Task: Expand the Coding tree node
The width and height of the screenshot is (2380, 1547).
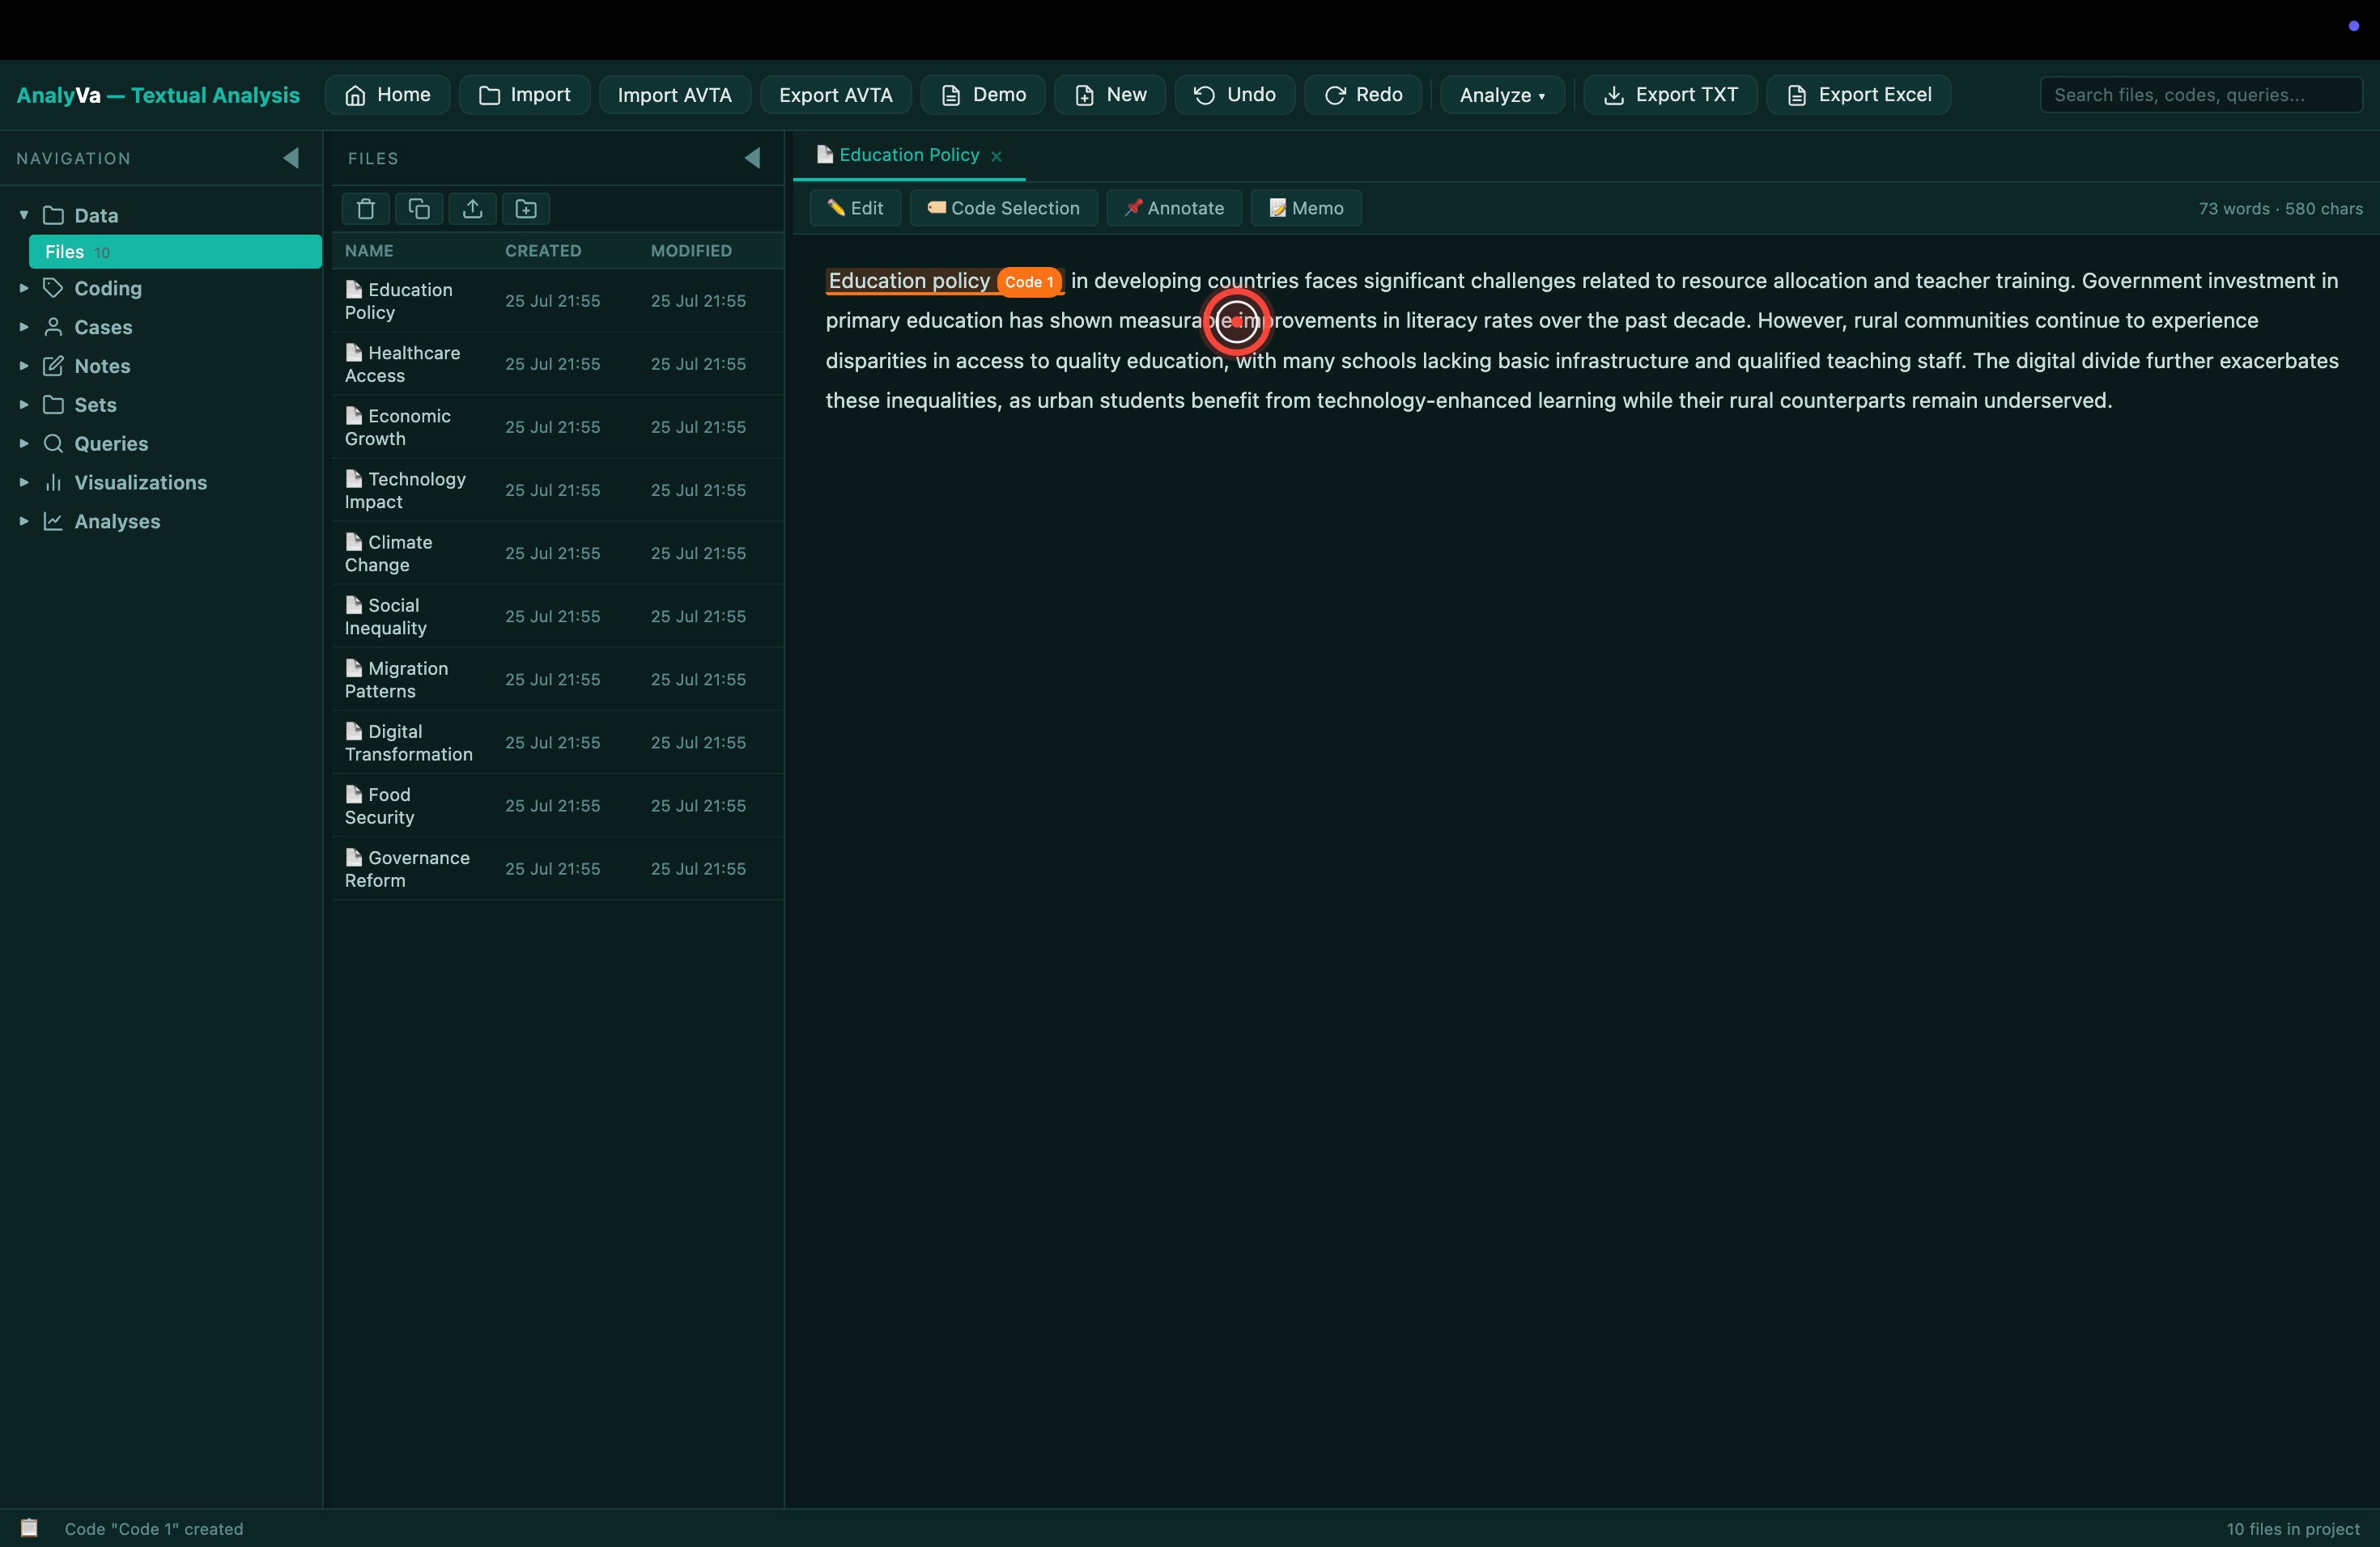Action: (x=24, y=288)
